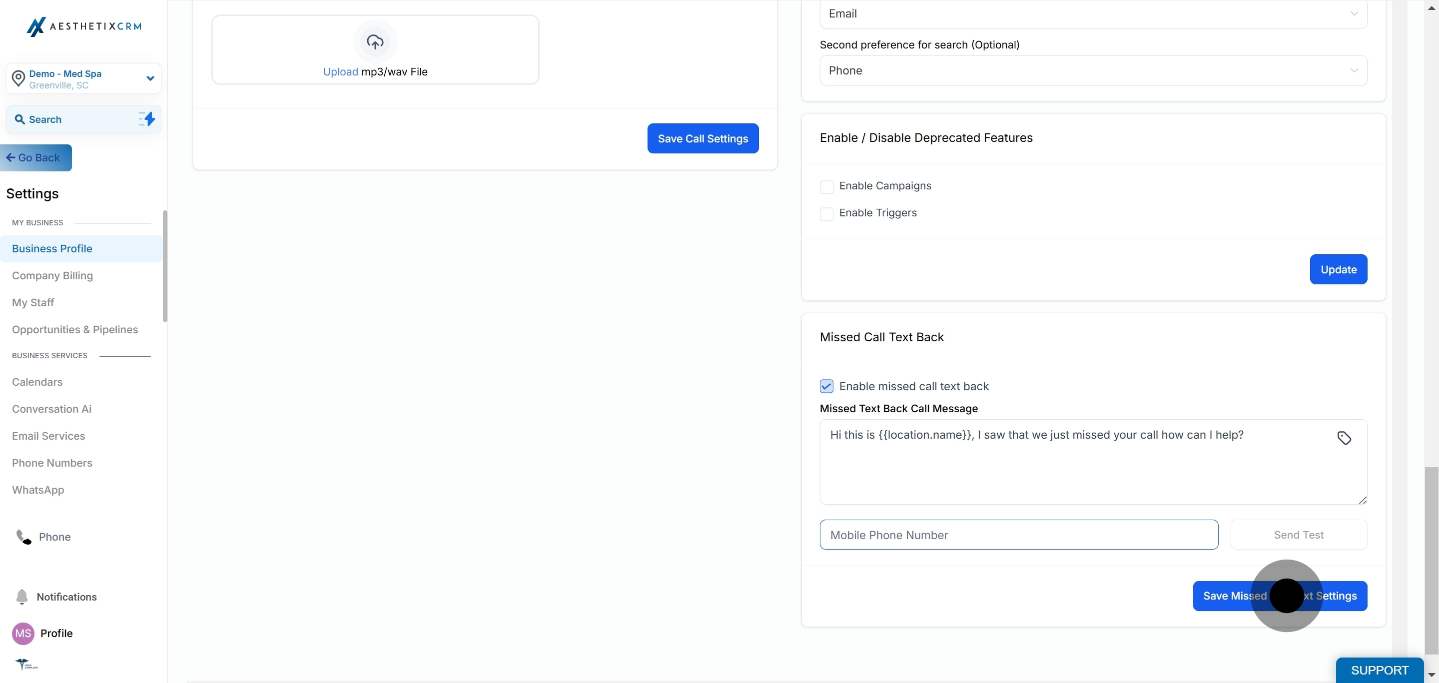Open the Email preference dropdown
The width and height of the screenshot is (1439, 683).
[x=1093, y=14]
